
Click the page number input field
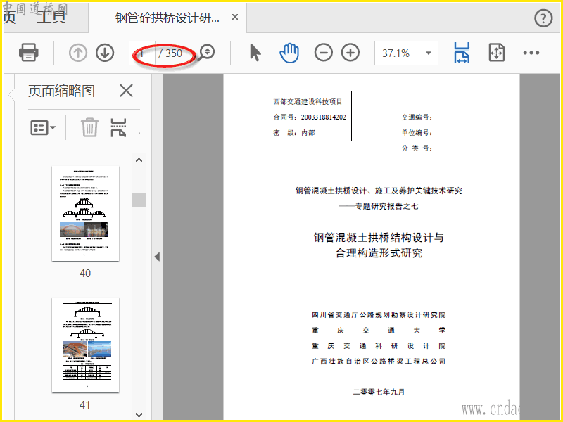(x=142, y=53)
